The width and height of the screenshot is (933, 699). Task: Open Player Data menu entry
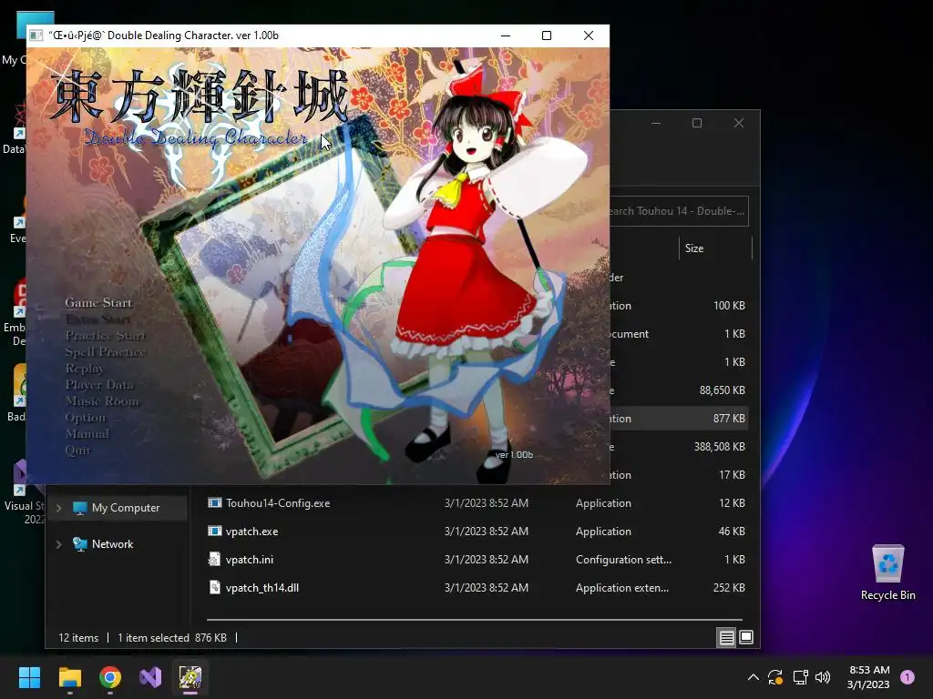[98, 385]
